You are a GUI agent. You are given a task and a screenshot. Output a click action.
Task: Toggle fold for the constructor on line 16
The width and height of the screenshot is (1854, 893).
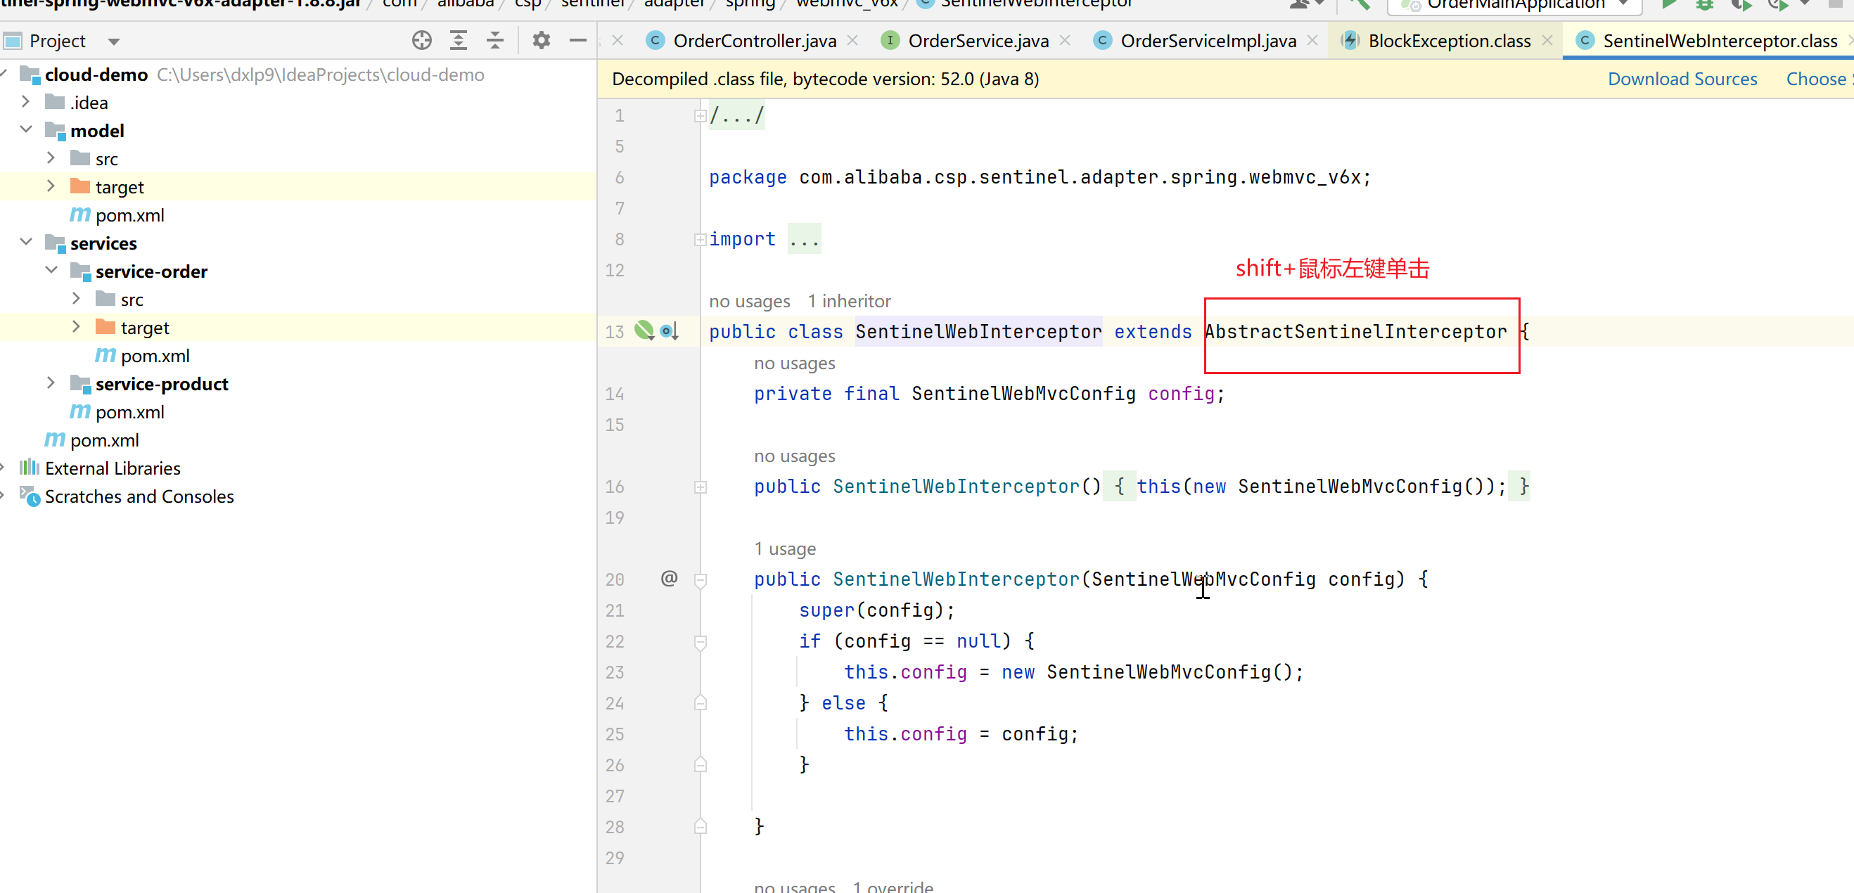[700, 487]
